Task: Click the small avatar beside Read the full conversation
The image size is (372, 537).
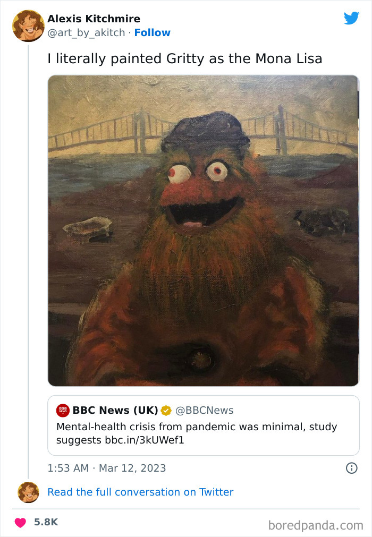Action: [x=28, y=492]
